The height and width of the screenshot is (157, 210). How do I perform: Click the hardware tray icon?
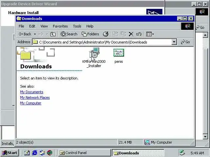pos(182,153)
